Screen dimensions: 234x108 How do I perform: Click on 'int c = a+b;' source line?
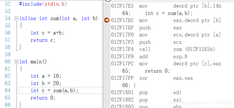(47, 33)
